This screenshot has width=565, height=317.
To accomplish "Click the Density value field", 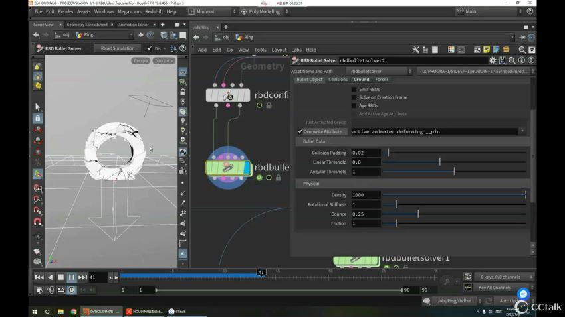I will pyautogui.click(x=366, y=195).
